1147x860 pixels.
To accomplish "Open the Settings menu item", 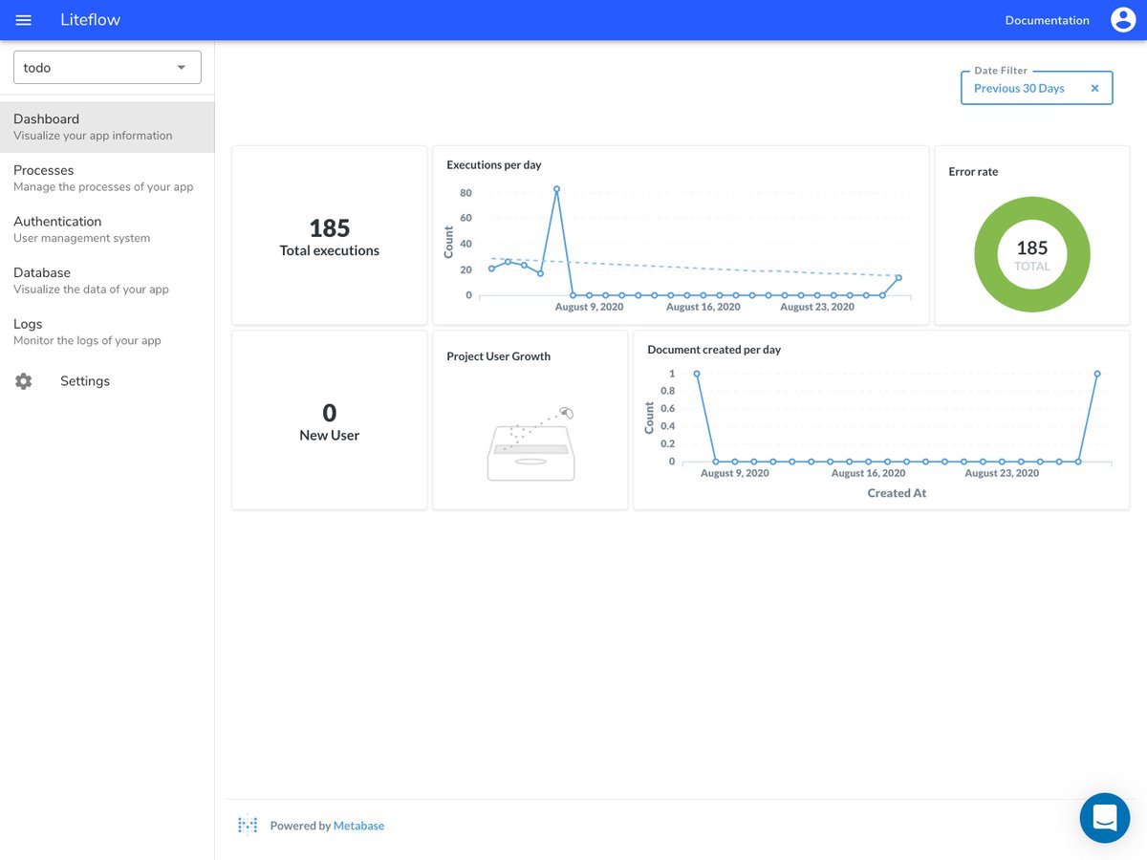I will (107, 381).
